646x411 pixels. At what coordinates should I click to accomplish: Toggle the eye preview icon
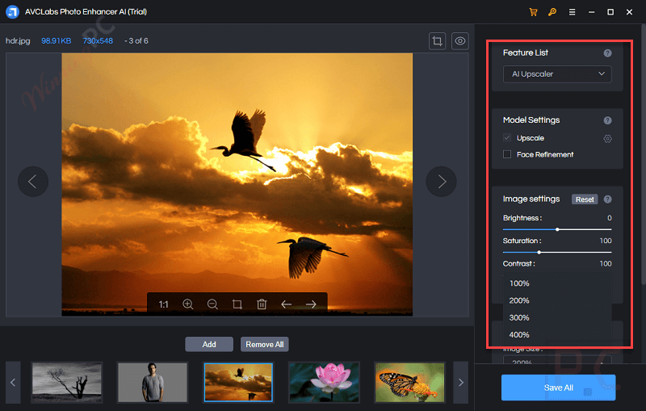tap(459, 40)
